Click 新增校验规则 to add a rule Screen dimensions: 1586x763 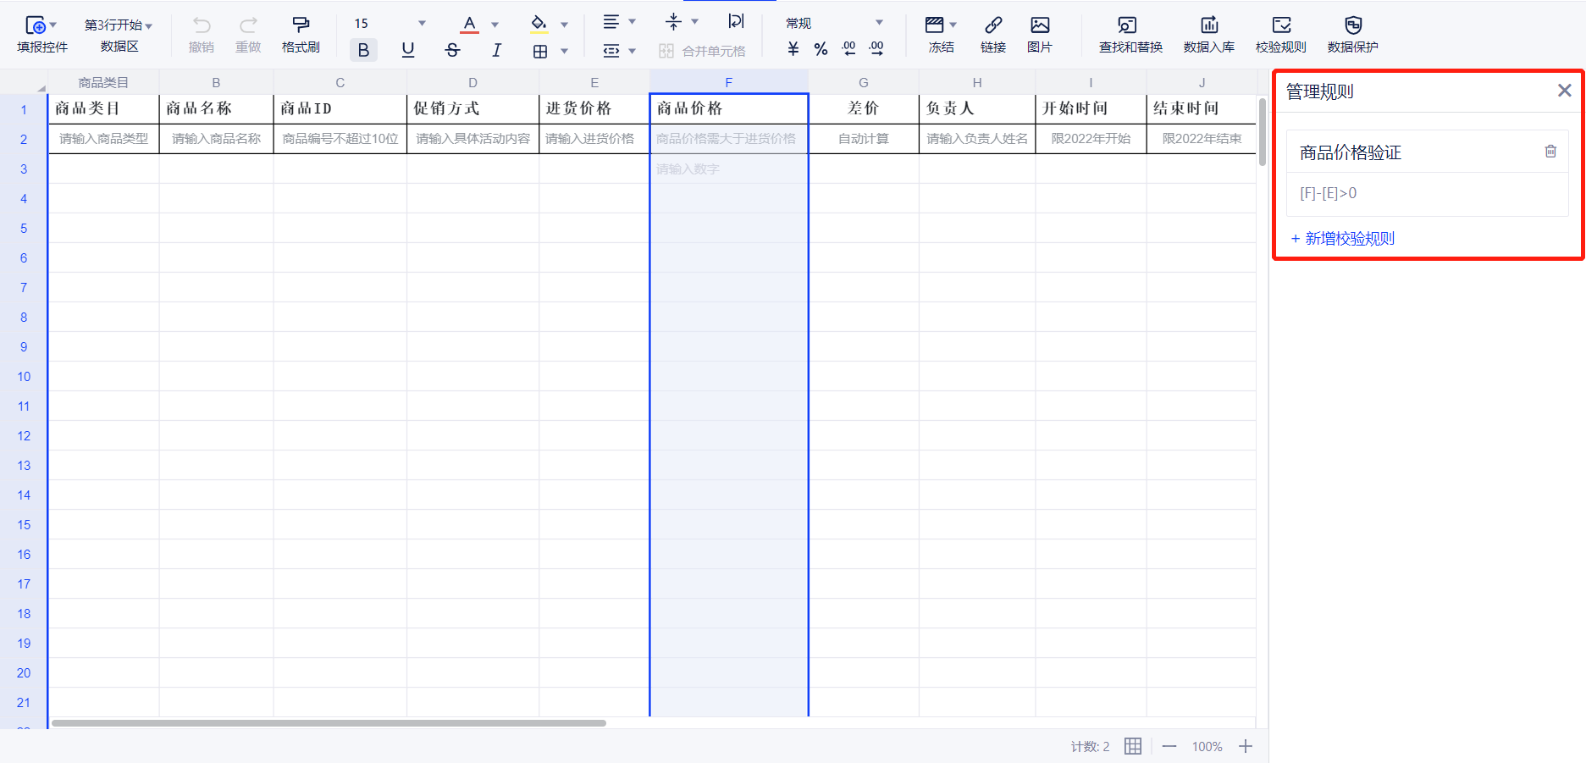[1343, 239]
